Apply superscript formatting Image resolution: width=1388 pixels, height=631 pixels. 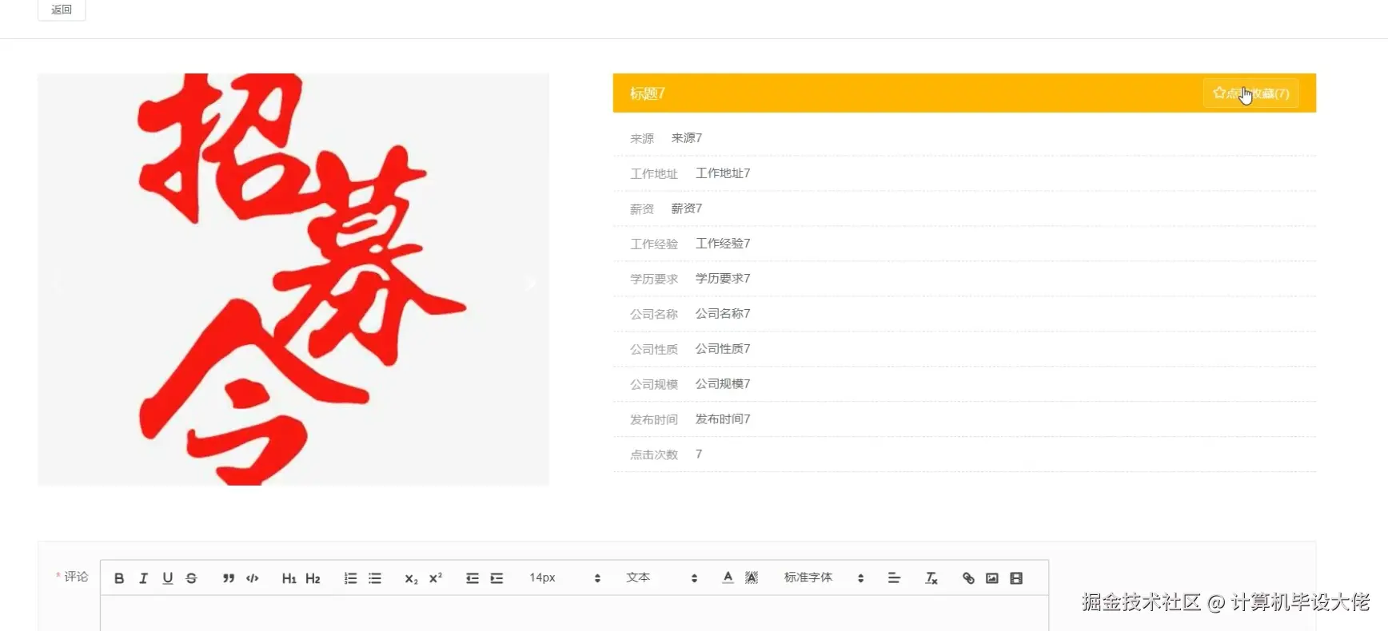[435, 578]
